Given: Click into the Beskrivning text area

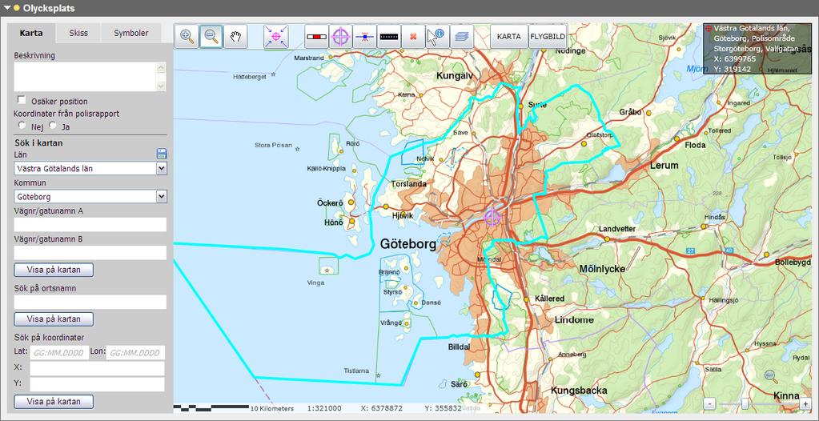Looking at the screenshot, I should point(85,77).
